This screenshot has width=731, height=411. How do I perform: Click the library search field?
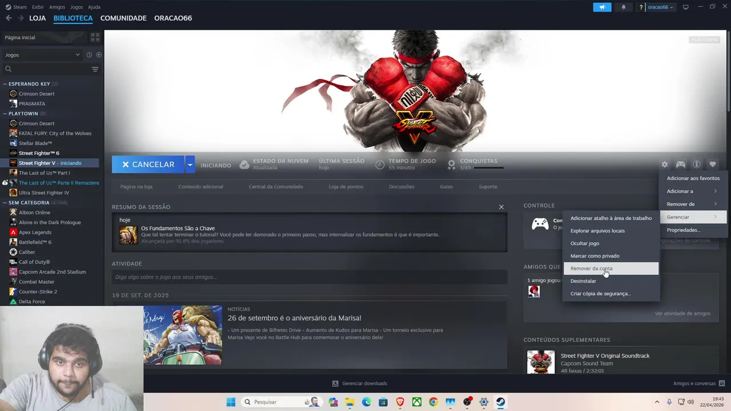pyautogui.click(x=47, y=69)
